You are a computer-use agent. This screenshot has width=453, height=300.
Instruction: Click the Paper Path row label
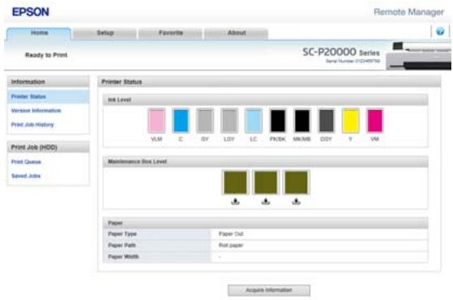(122, 246)
